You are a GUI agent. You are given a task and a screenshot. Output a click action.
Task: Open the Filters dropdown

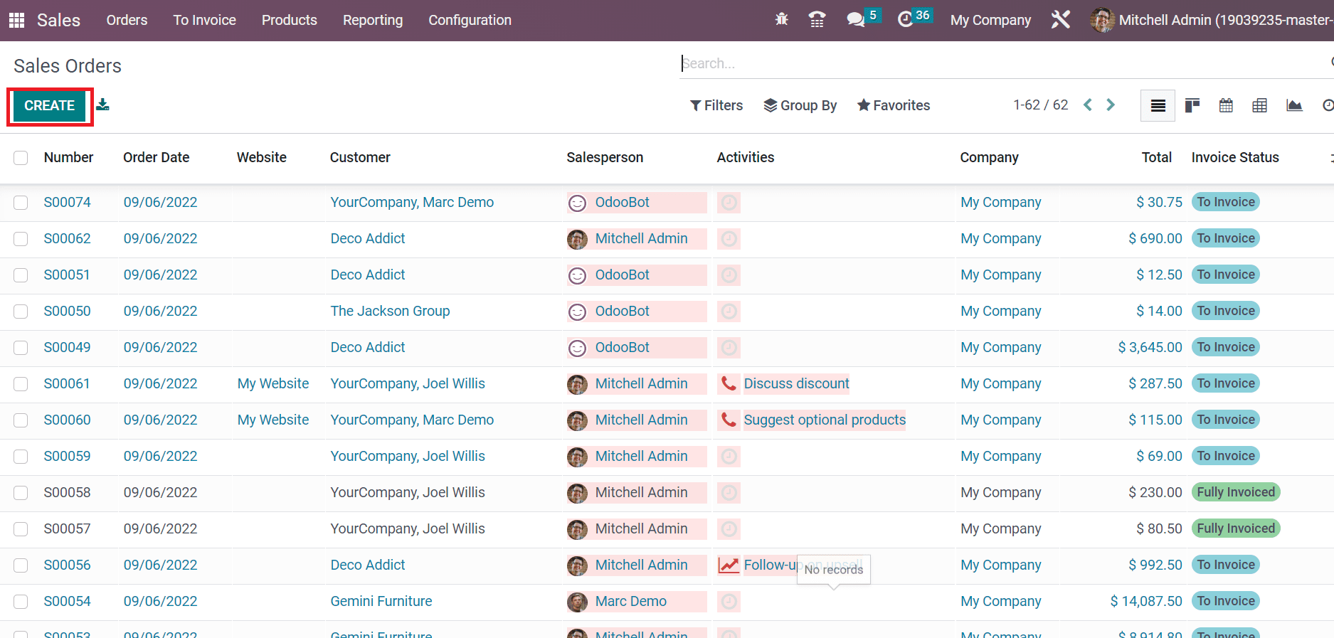716,105
